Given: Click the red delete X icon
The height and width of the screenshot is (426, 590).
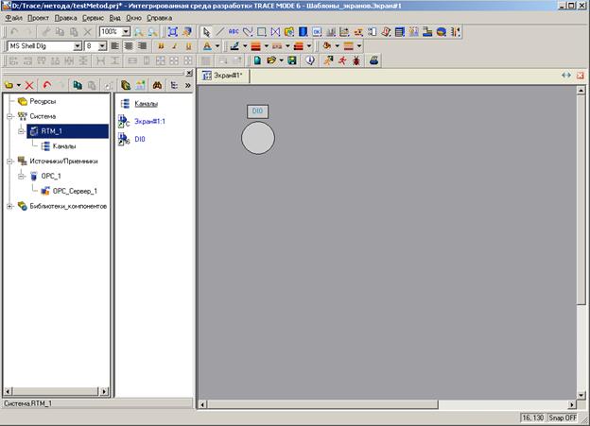Looking at the screenshot, I should point(29,85).
